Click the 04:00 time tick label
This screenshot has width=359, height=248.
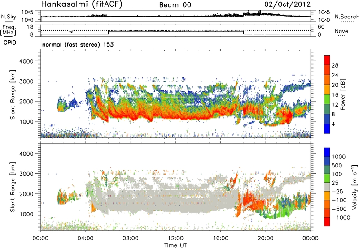[x=86, y=239]
